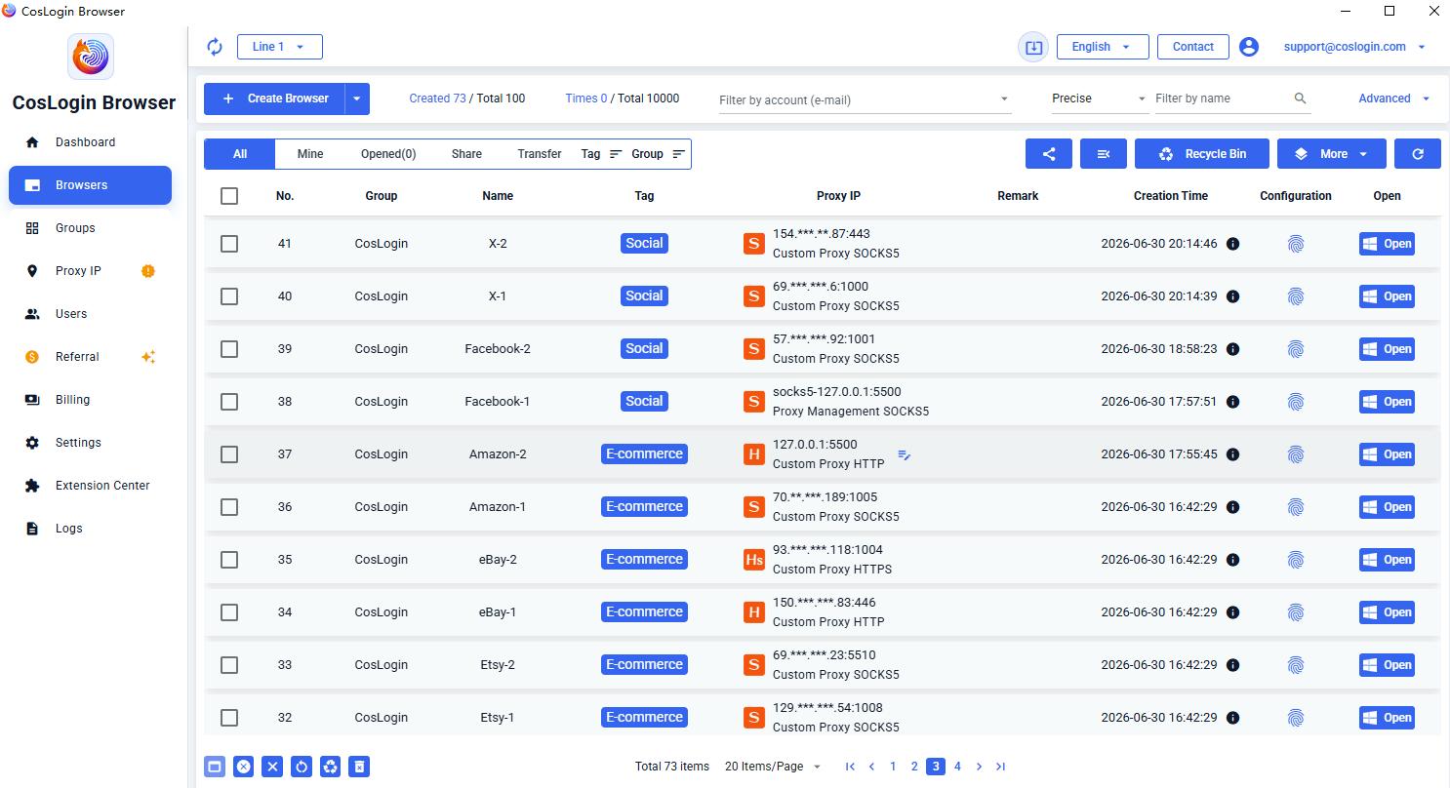Open the user account avatar icon
Viewport: 1450px width, 788px height.
(x=1249, y=47)
